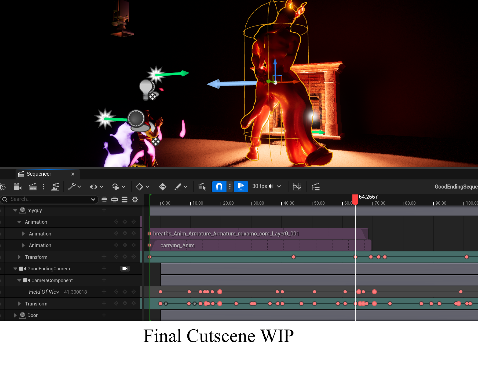Click the key-all diamond with key icon
The width and height of the screenshot is (478, 365).
(162, 187)
